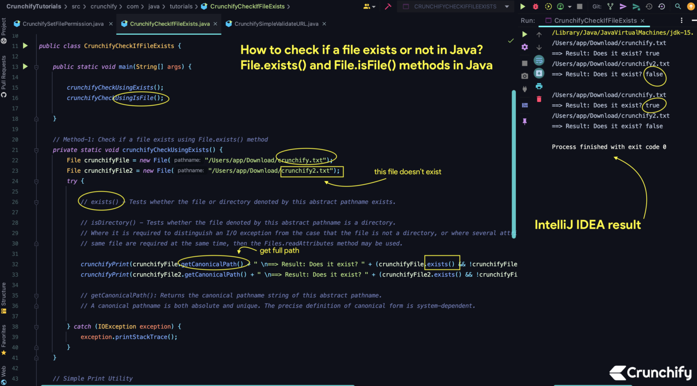Select the CrunchifySetFilePermission.java editor tab
Screen dimensions: 697x386
pos(63,24)
